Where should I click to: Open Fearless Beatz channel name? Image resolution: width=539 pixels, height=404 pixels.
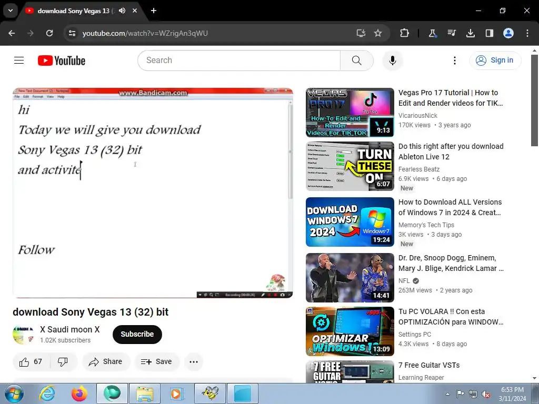(x=418, y=169)
